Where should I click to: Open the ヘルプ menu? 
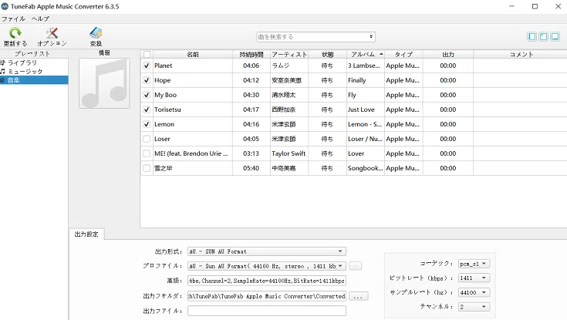pyautogui.click(x=40, y=19)
